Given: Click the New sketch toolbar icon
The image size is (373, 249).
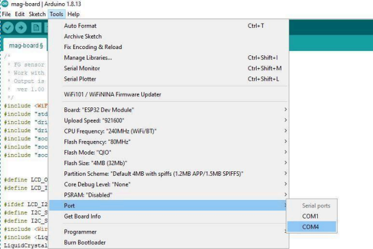Looking at the screenshot, I should pyautogui.click(x=37, y=28).
